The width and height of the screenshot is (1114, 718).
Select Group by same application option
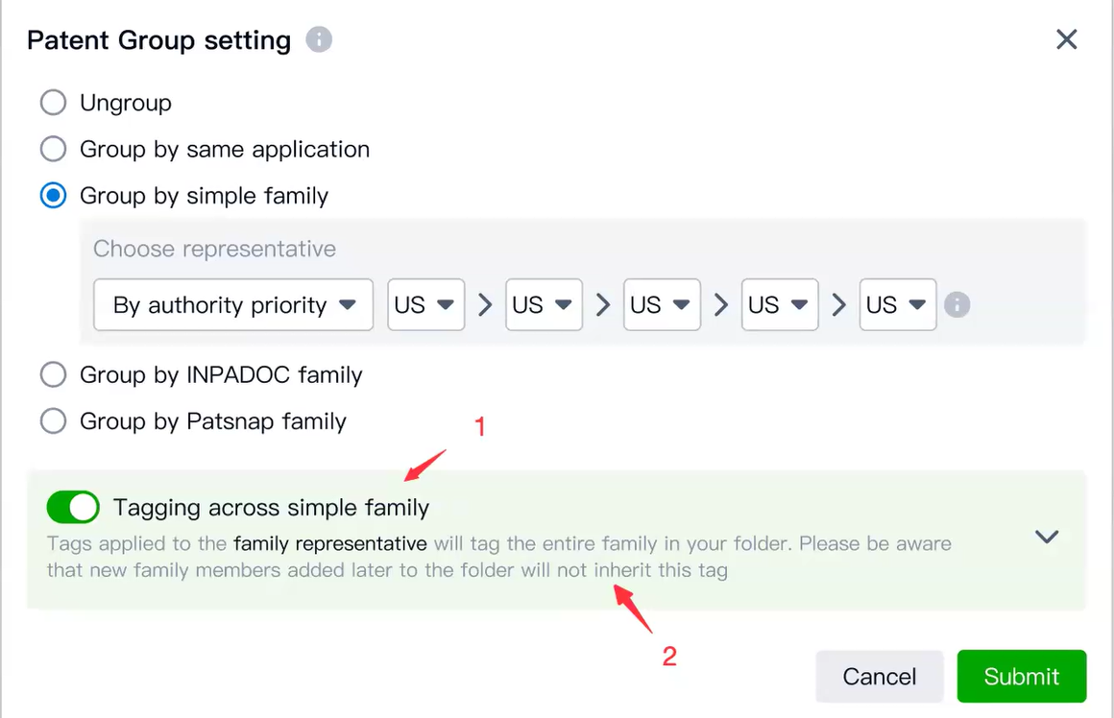click(x=53, y=149)
